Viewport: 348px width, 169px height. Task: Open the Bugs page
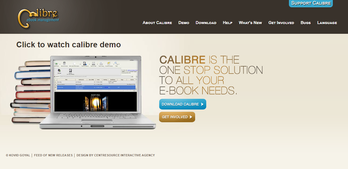(x=306, y=23)
